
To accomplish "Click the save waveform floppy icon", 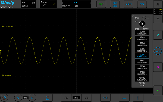I will coord(47,98).
